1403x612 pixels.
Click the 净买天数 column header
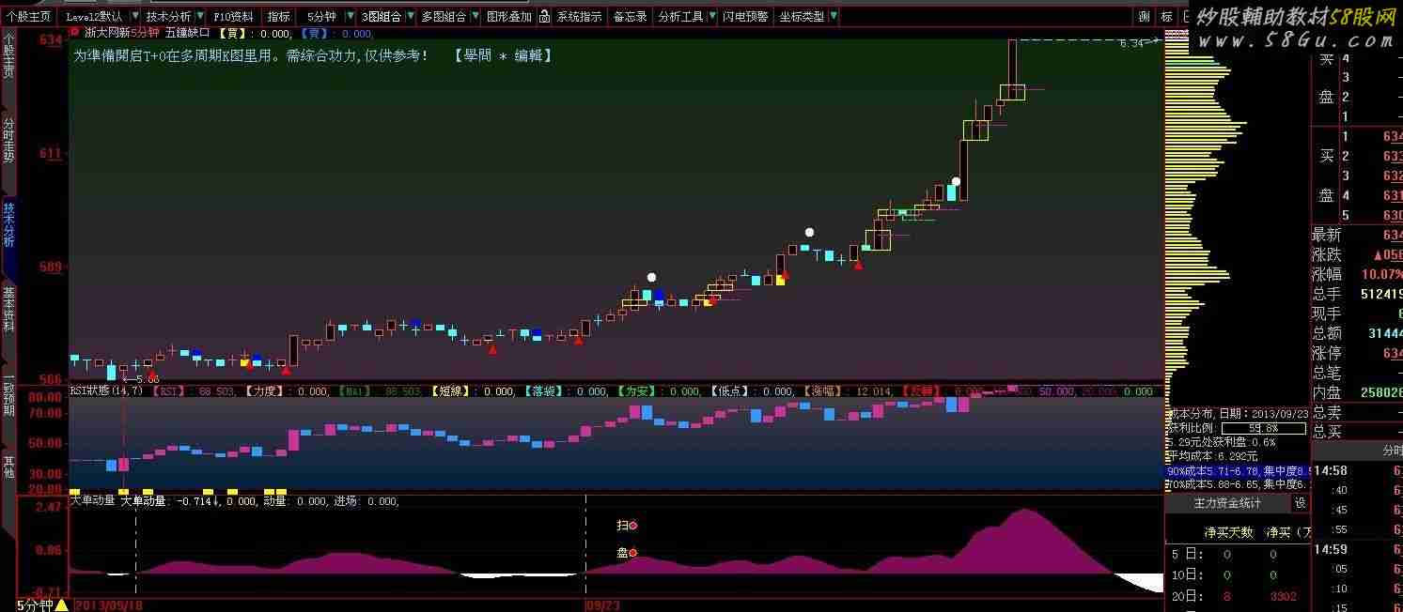click(x=1228, y=532)
